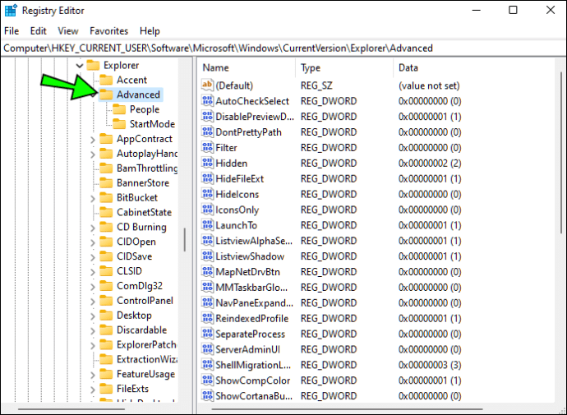Image resolution: width=567 pixels, height=415 pixels.
Task: Select the ShowCortanaBu... value name
Action: (254, 396)
